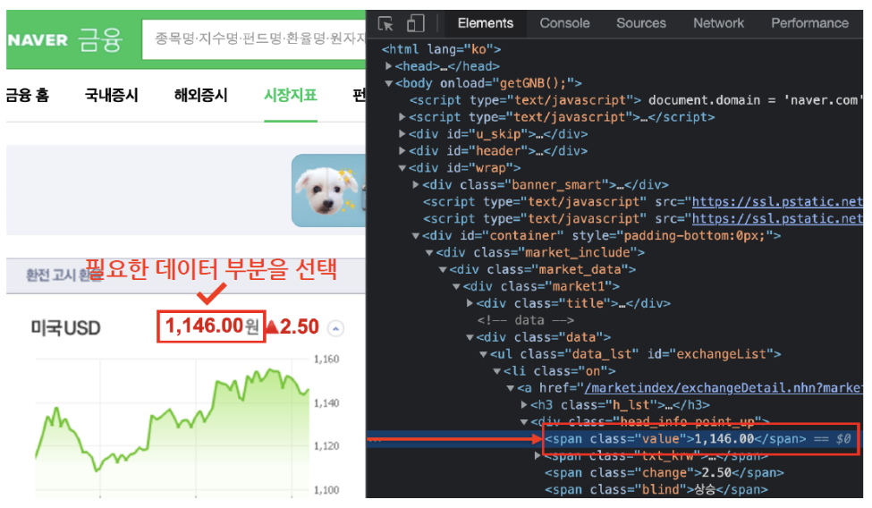Open the Console tab
This screenshot has width=872, height=508.
[564, 23]
